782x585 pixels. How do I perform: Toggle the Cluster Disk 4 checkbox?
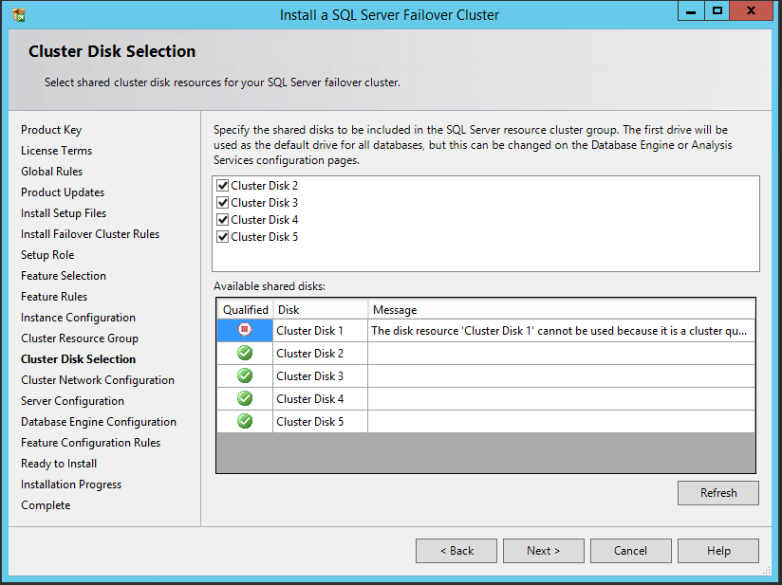tap(222, 220)
